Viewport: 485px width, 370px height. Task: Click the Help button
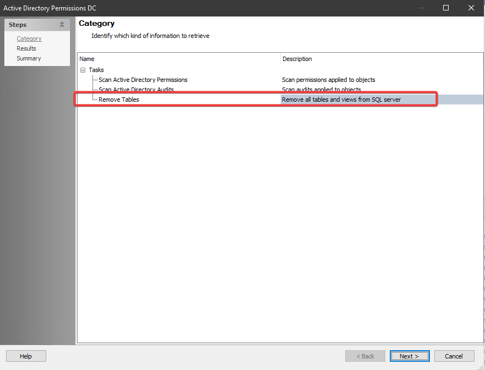click(25, 356)
